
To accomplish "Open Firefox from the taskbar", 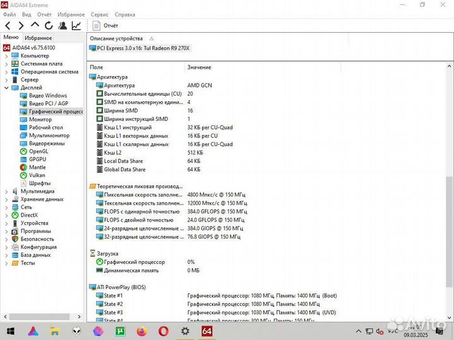I will [141, 331].
